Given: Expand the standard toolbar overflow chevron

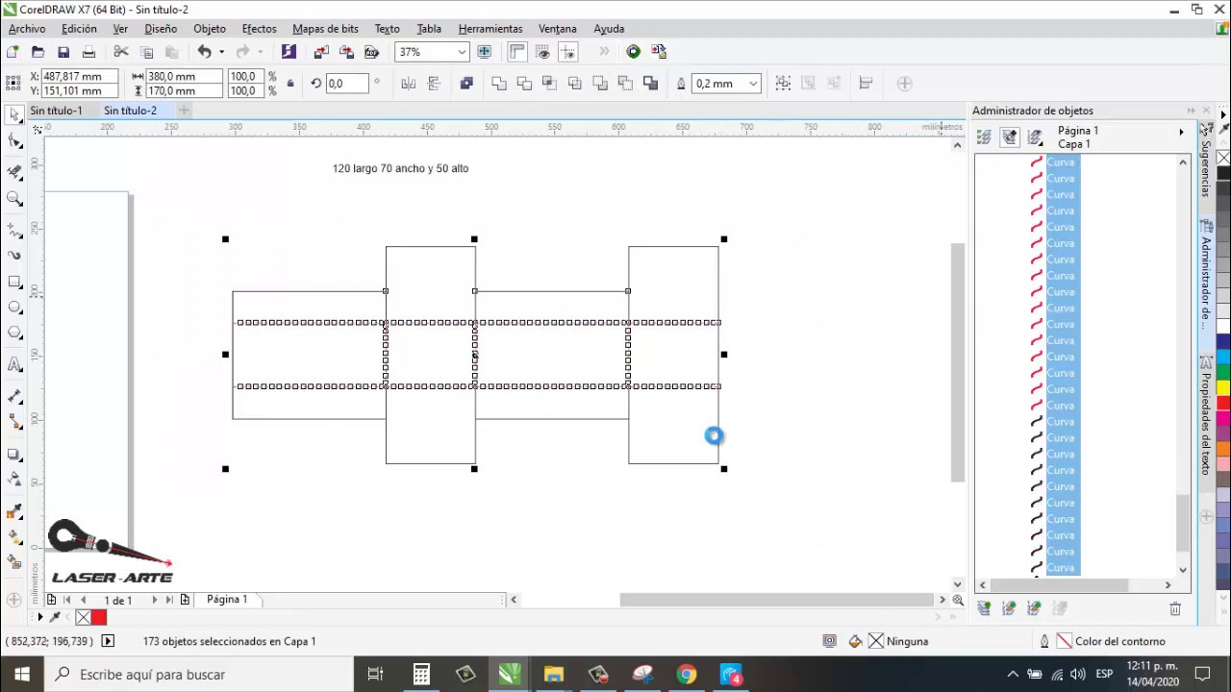Looking at the screenshot, I should coord(604,52).
